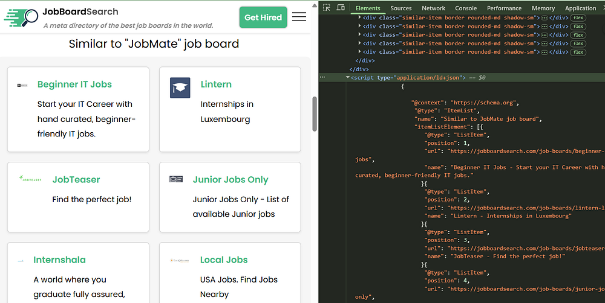605x303 pixels.
Task: Click the "Internships in Luxembourg" description
Action: point(227,112)
